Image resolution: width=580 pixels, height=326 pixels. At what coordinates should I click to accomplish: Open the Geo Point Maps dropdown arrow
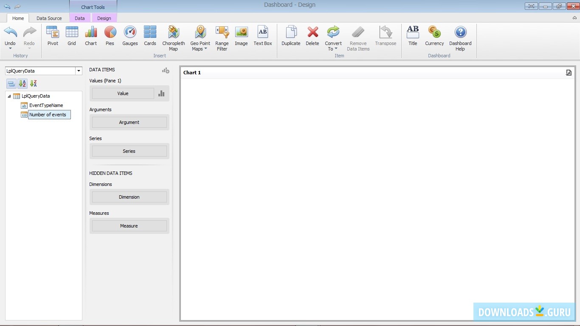pyautogui.click(x=206, y=49)
